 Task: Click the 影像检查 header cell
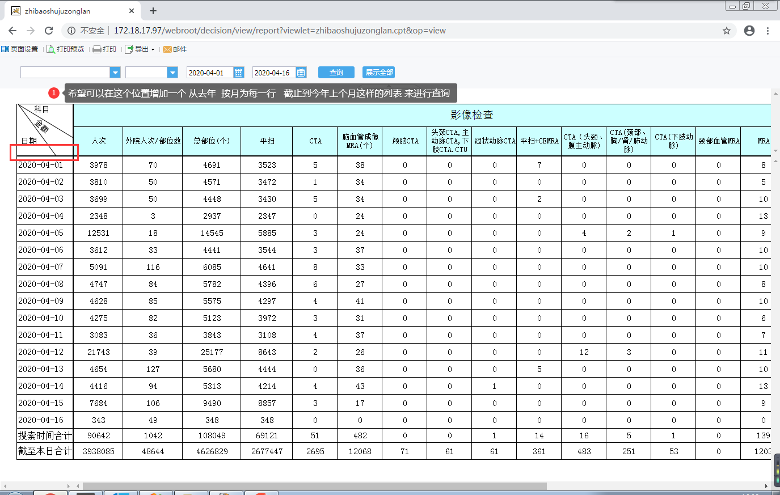point(422,115)
